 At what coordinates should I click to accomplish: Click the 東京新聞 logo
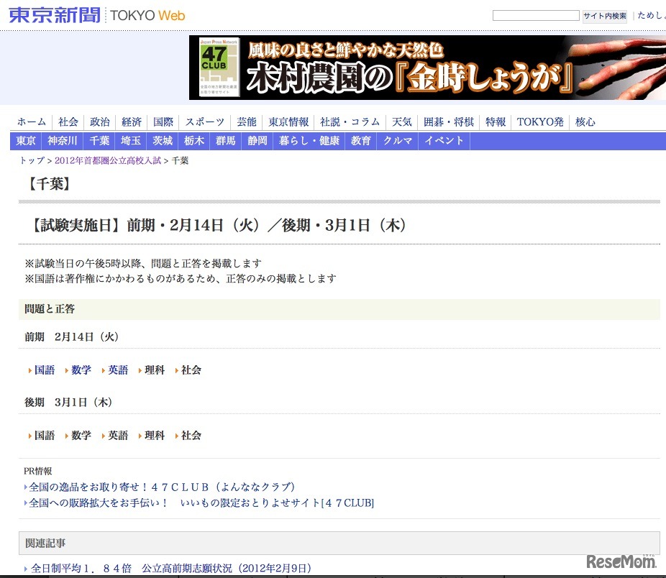[x=50, y=14]
